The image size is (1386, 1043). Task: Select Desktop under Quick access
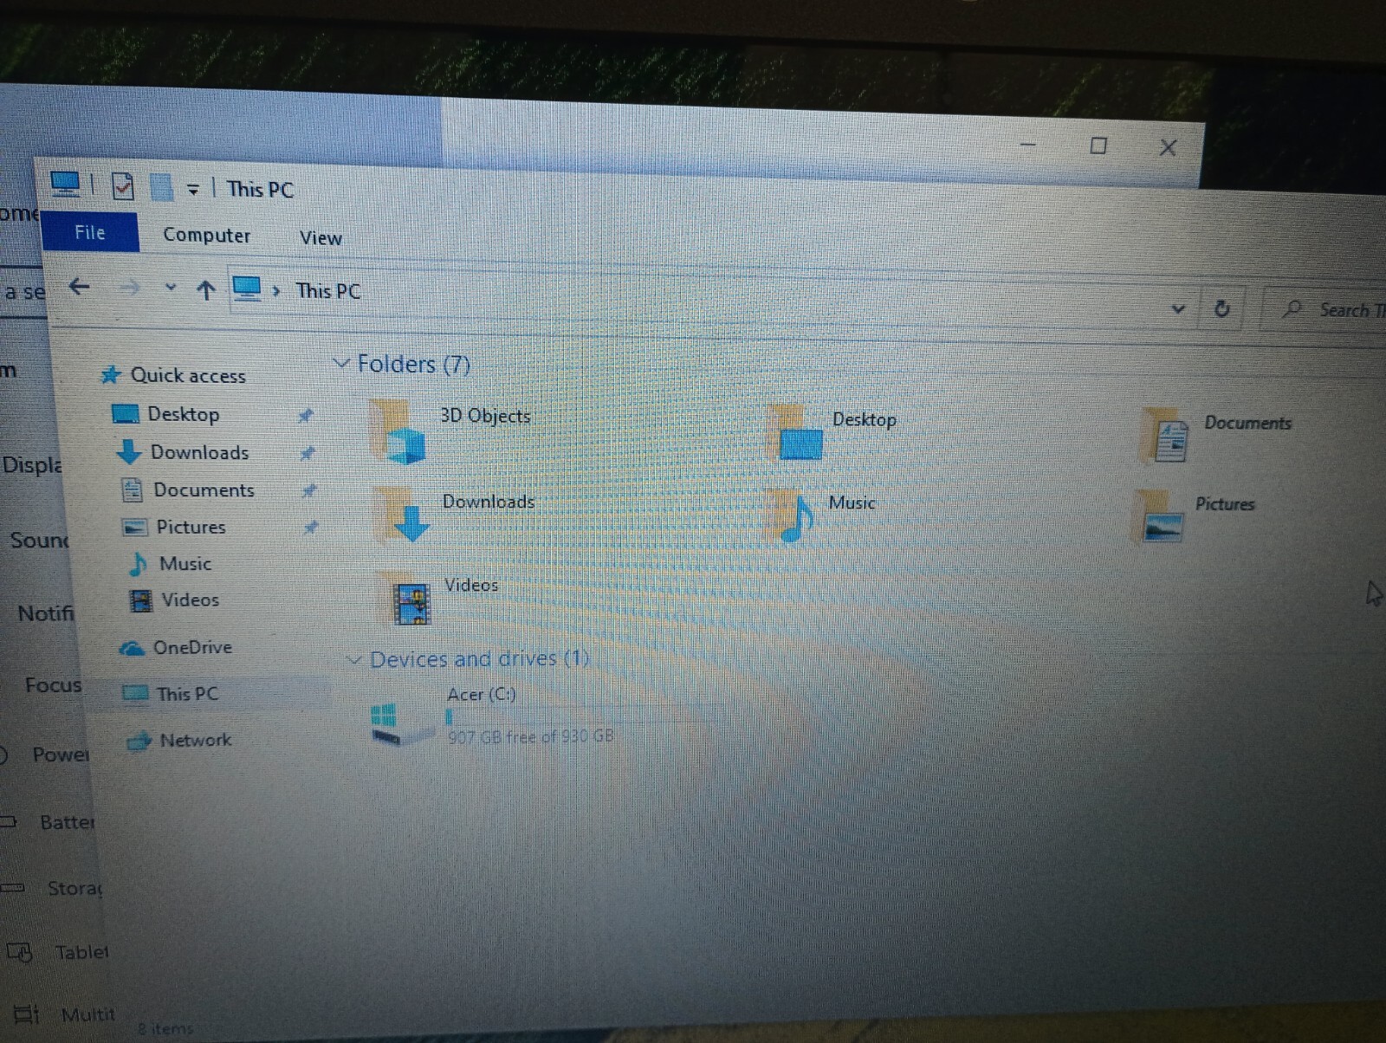(x=167, y=414)
